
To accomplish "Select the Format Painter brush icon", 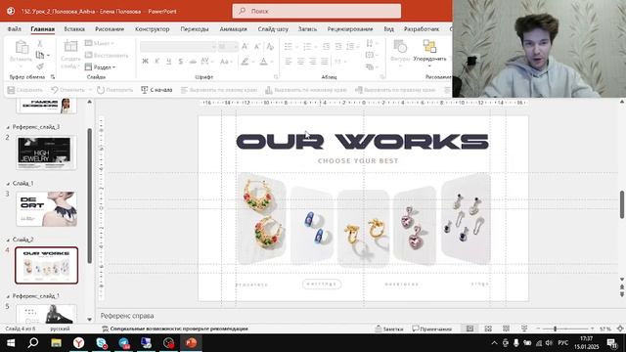I will pos(40,66).
